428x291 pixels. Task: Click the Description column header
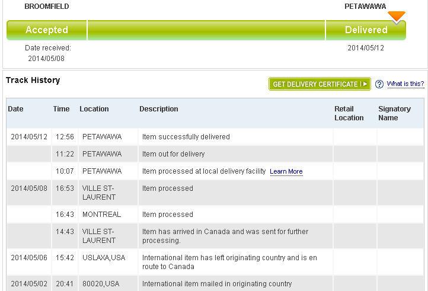(x=159, y=109)
